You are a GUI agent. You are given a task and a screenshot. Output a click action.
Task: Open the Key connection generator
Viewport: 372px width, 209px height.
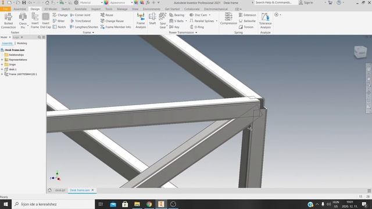point(174,27)
